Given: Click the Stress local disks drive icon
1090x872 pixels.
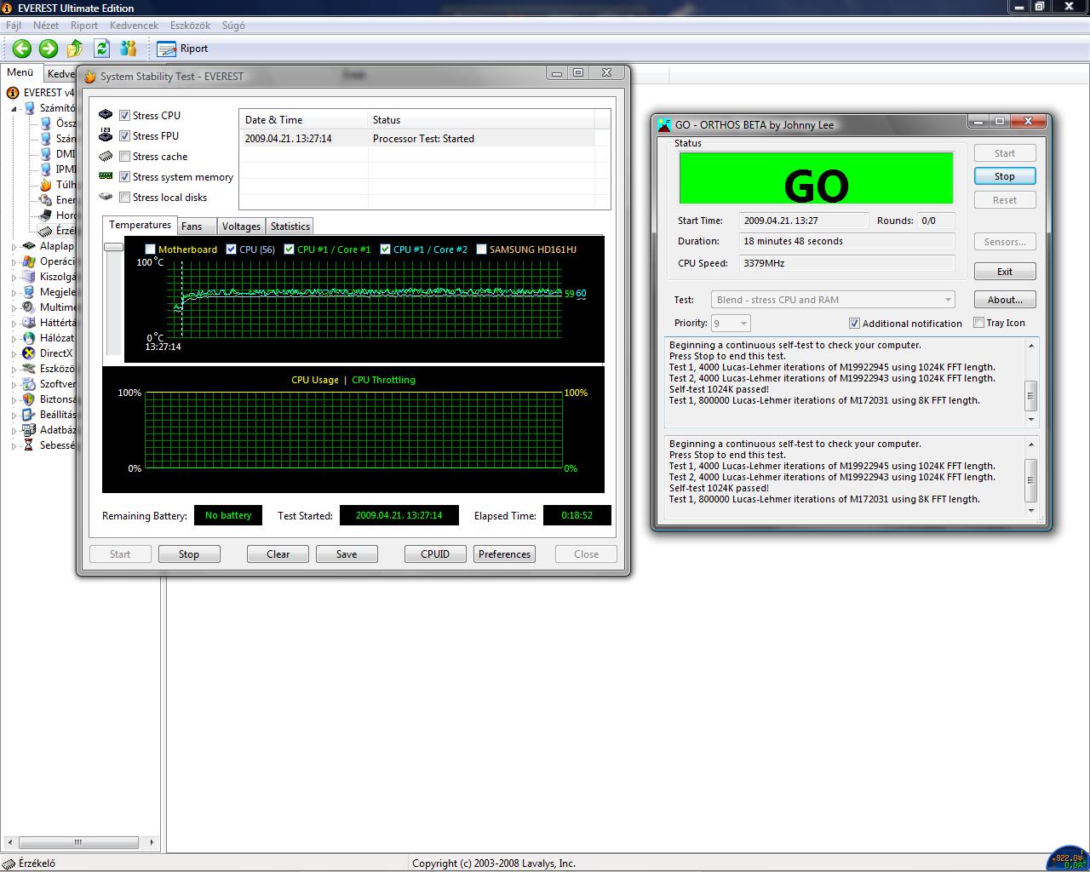Looking at the screenshot, I should pos(106,197).
